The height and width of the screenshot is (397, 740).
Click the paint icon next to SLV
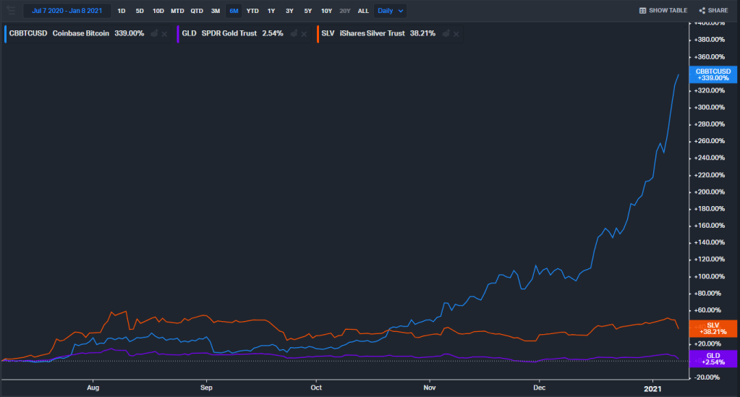tap(446, 34)
